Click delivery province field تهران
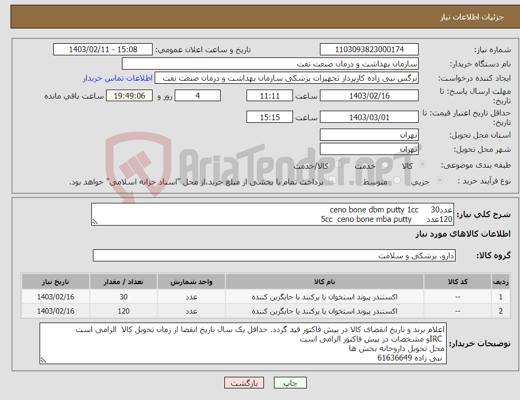 click(x=369, y=135)
